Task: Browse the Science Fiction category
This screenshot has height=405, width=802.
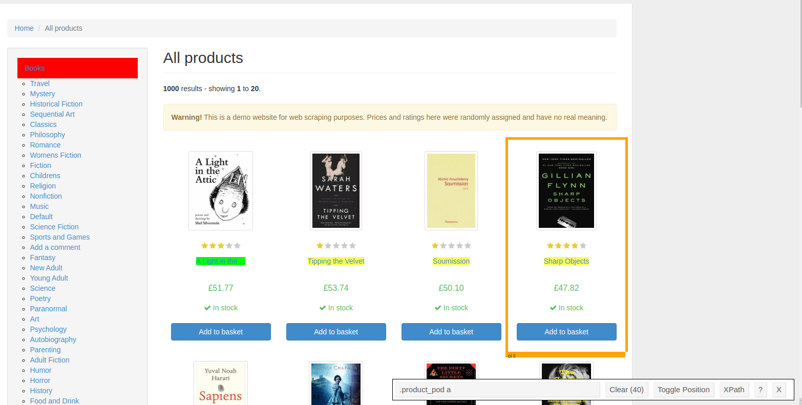Action: [x=54, y=227]
